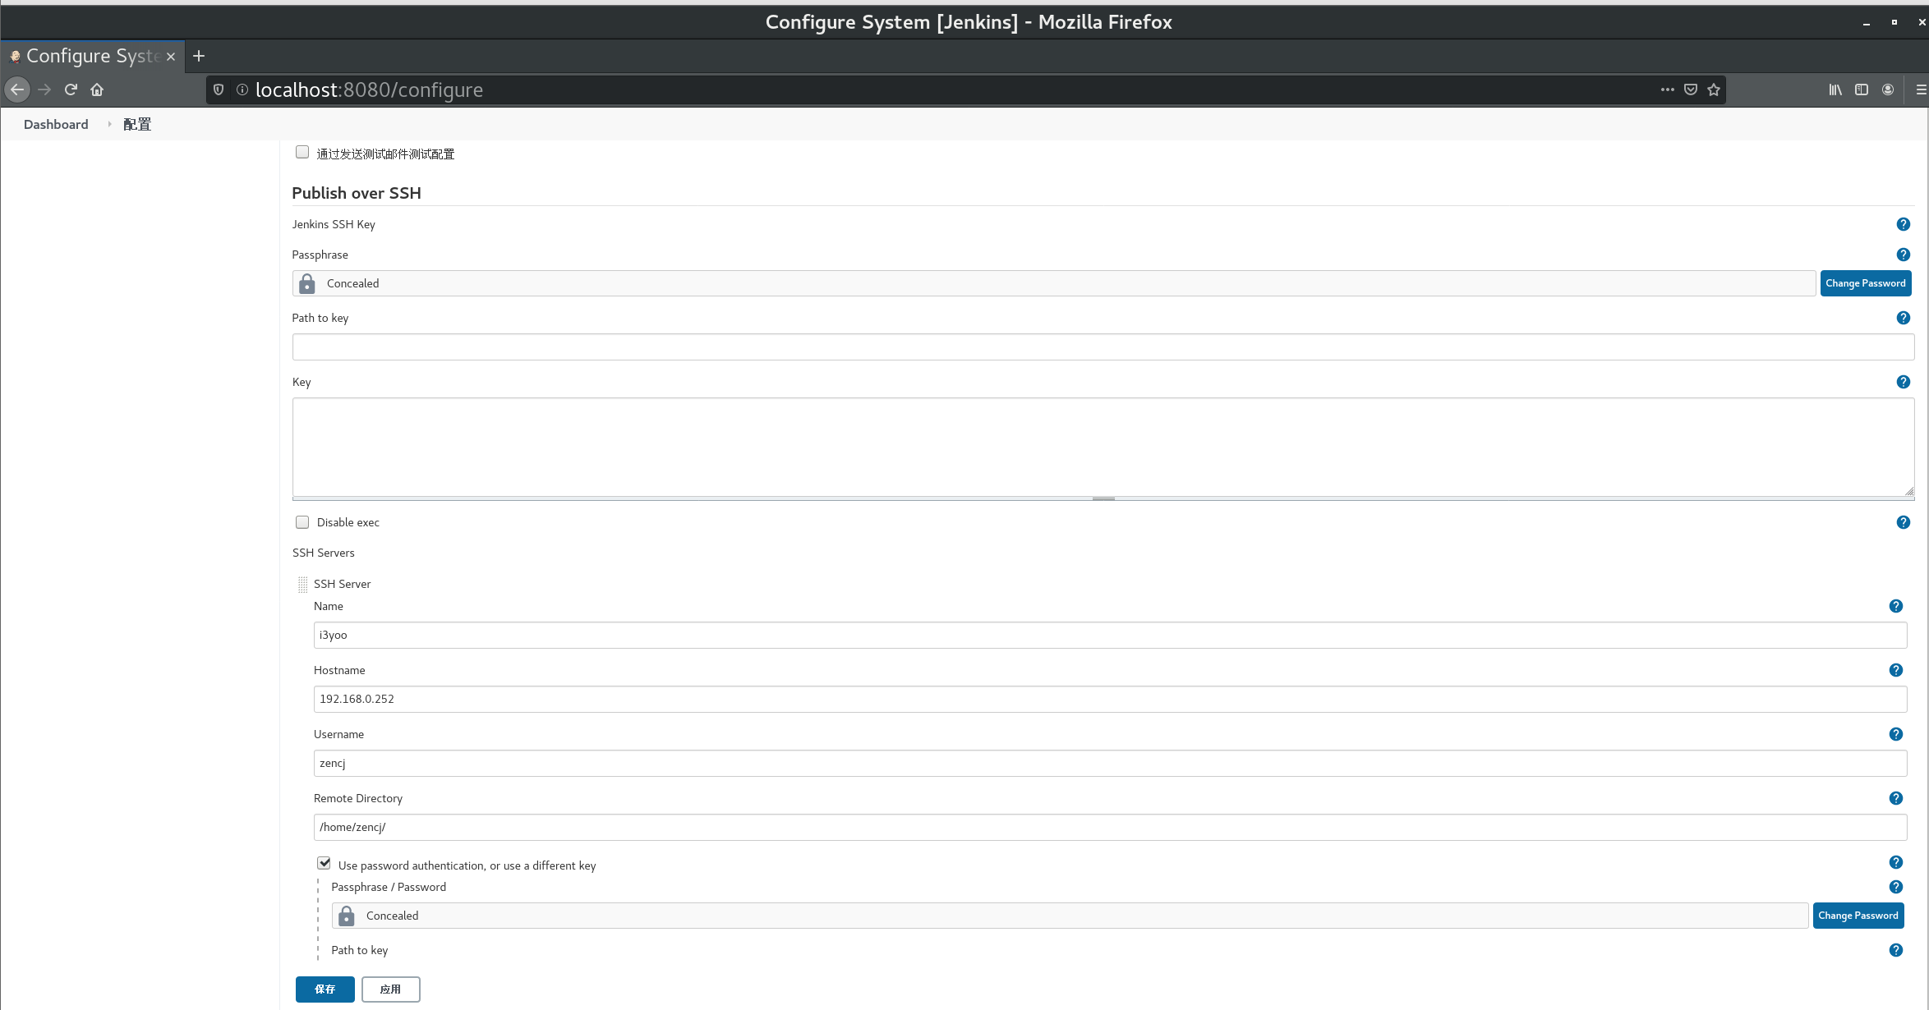Show help for the SSH server's Path to key
The image size is (1929, 1010).
[1895, 950]
